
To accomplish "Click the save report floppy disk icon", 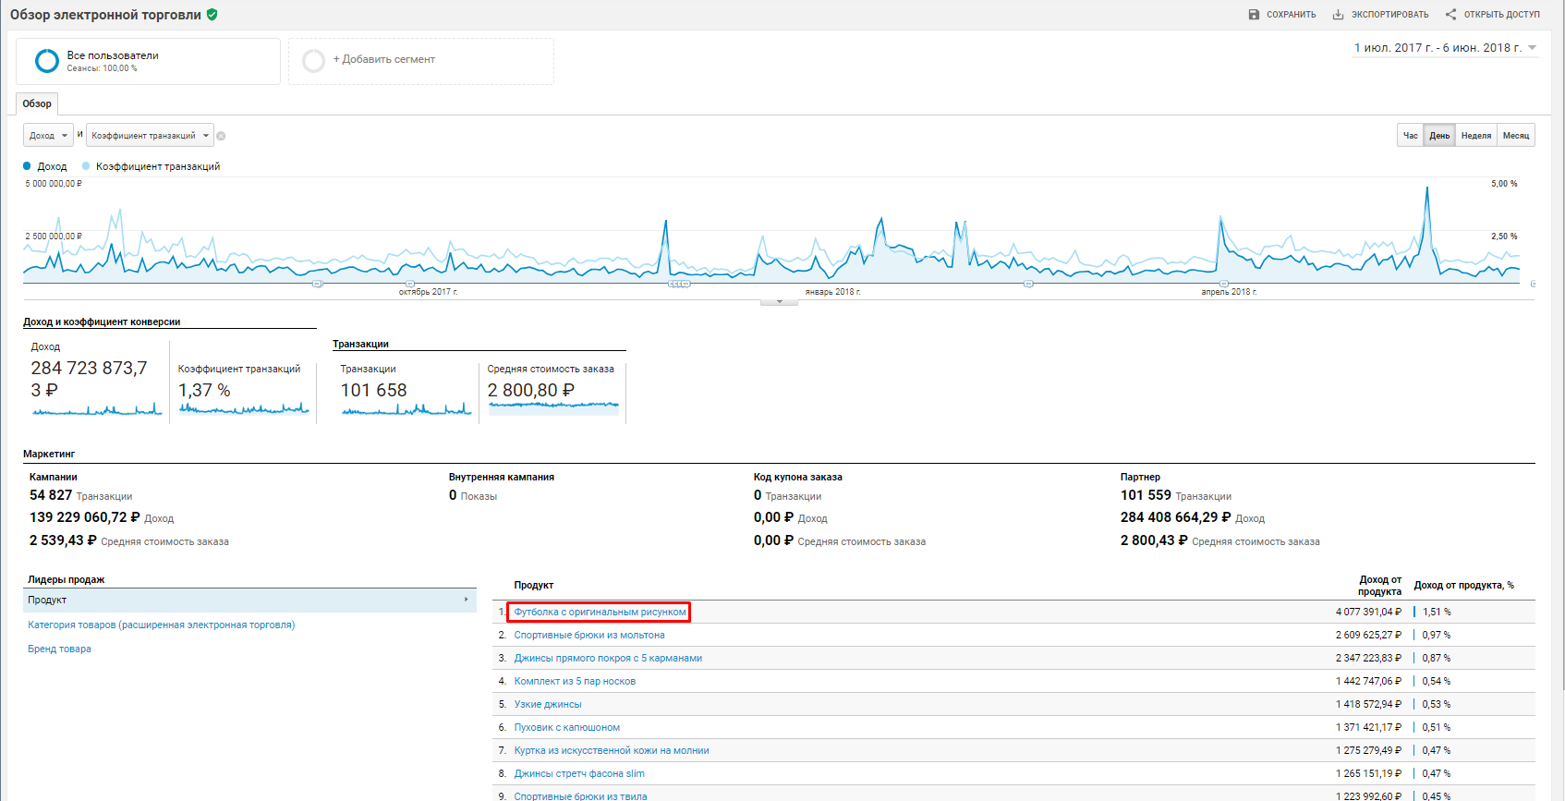I will tap(1254, 15).
